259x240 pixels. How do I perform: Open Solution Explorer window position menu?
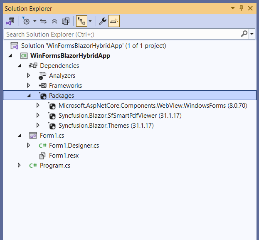click(x=233, y=8)
